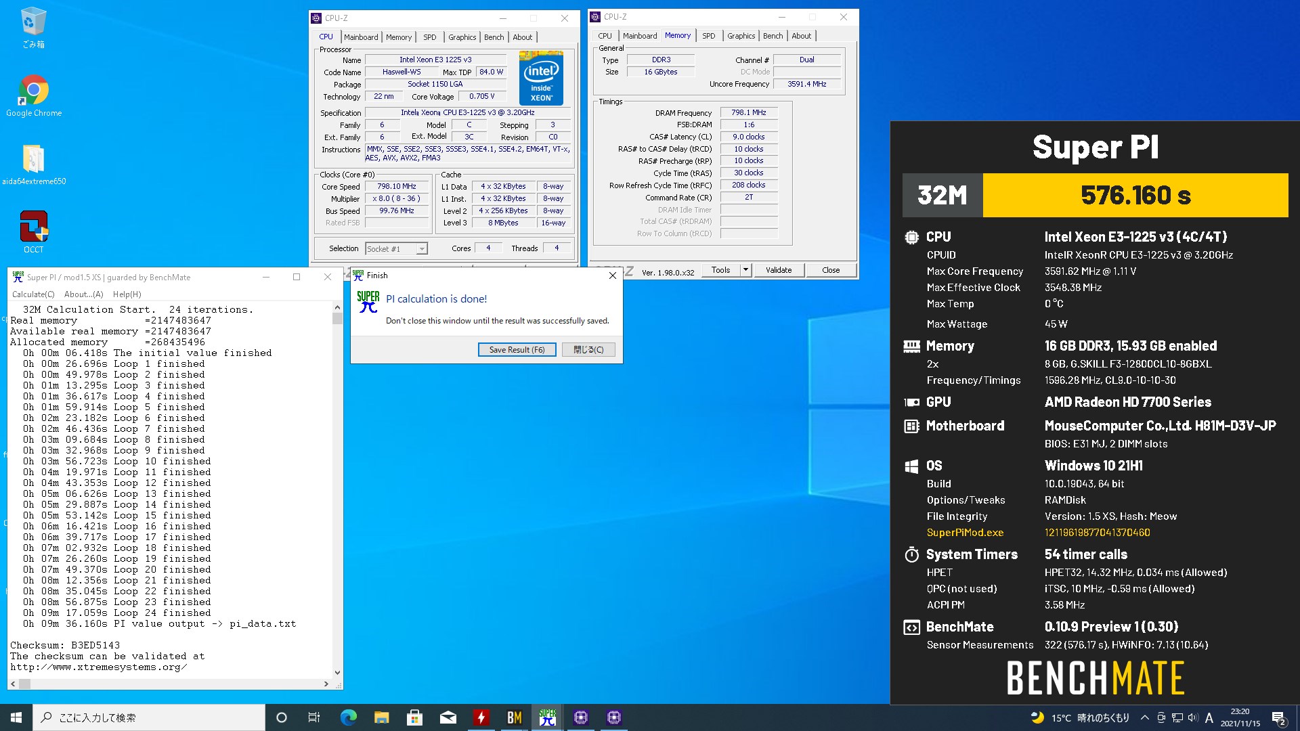Screen dimensions: 1300x731
Task: Close the Finish dialog with X
Action: 612,275
